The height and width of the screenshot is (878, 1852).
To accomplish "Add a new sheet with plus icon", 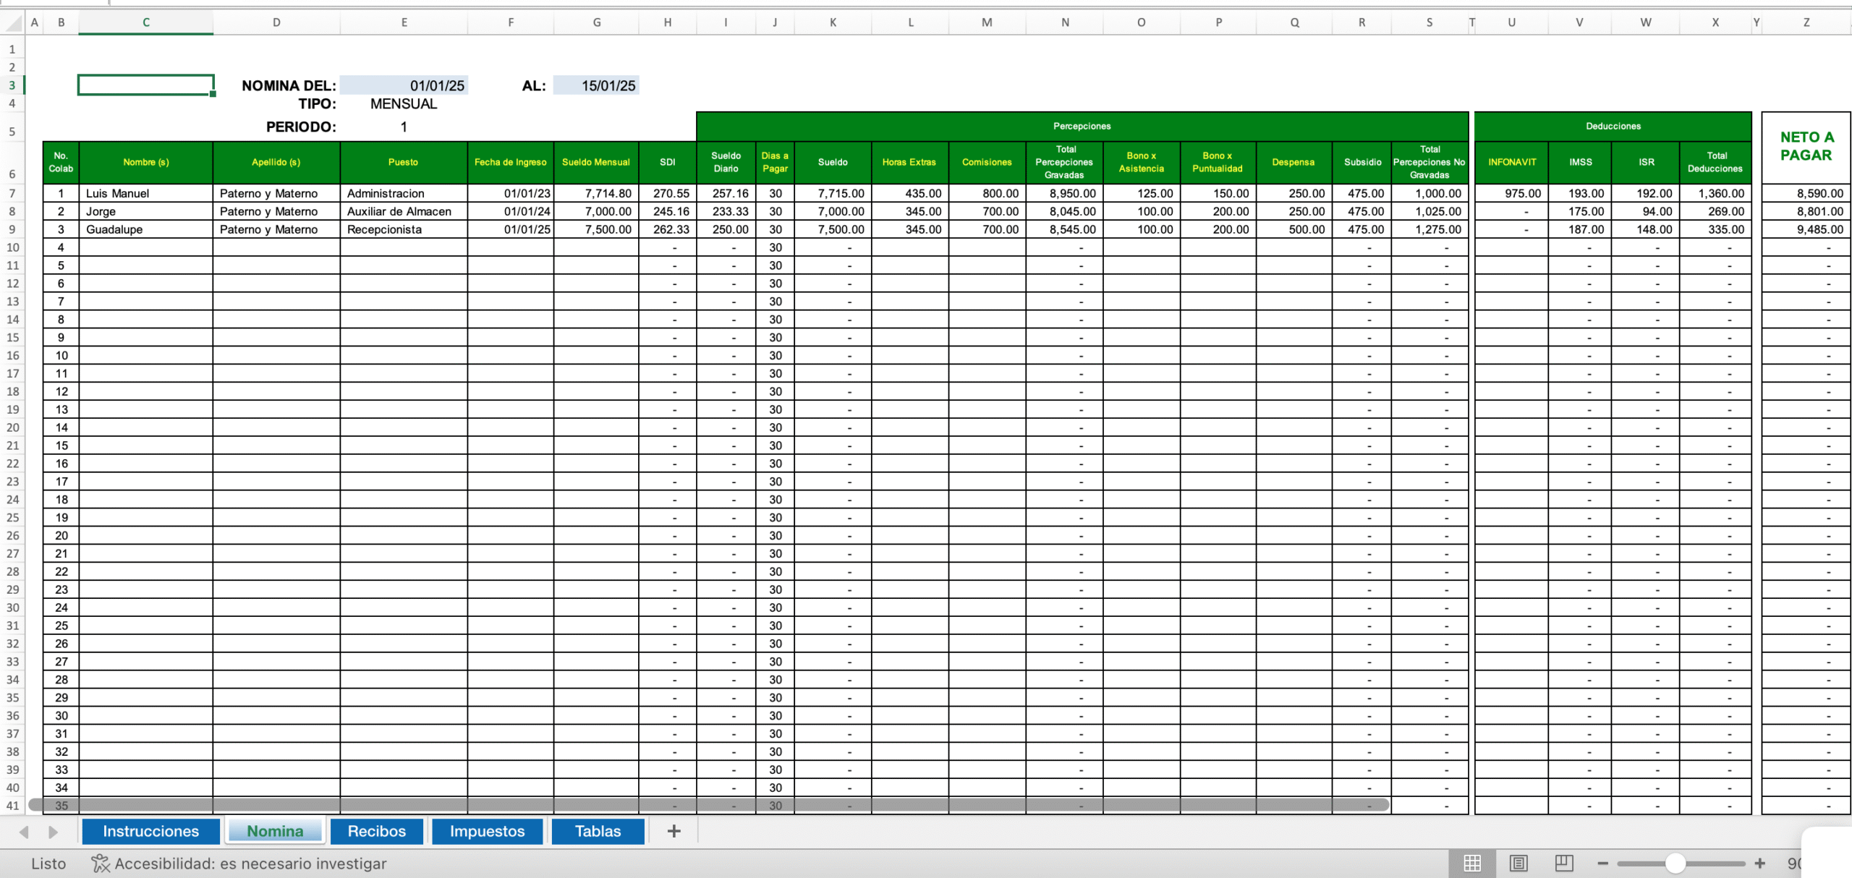I will tap(674, 831).
